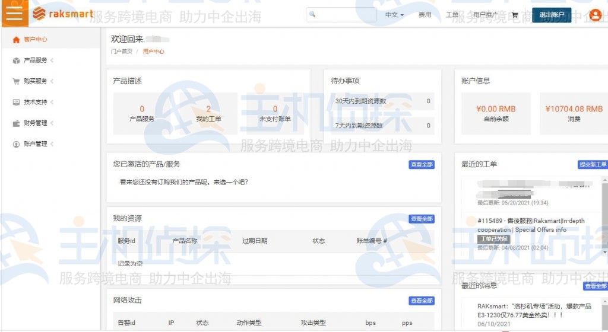Focus the header search field
Viewport: 608px width, 332px height.
[x=341, y=15]
